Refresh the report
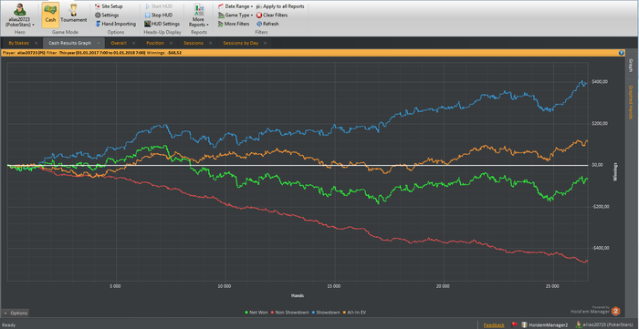The height and width of the screenshot is (329, 639). pos(267,24)
